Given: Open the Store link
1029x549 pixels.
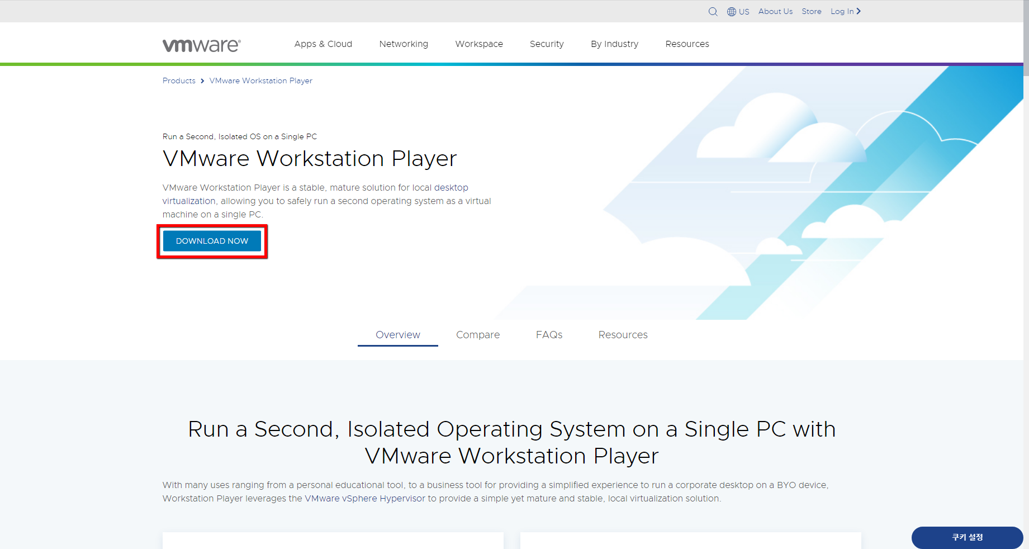Looking at the screenshot, I should (812, 11).
